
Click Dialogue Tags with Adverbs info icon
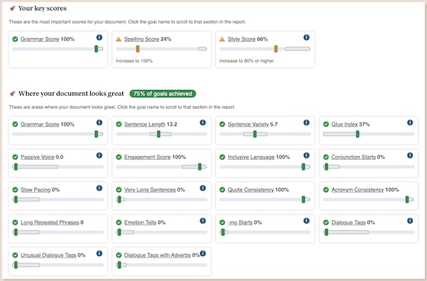coord(203,254)
